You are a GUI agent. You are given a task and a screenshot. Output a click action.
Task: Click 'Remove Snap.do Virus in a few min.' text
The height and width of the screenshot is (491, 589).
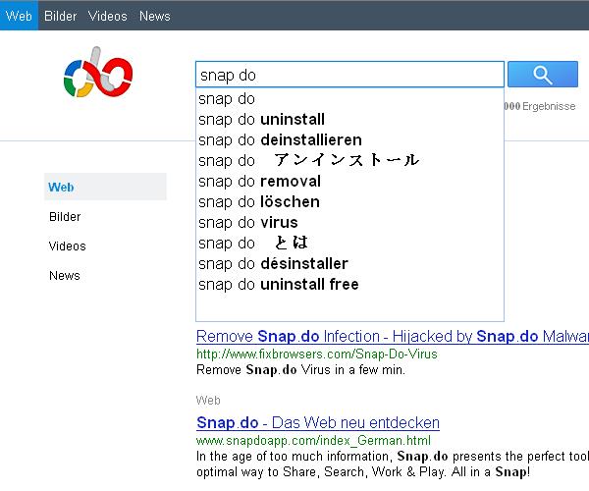click(x=300, y=369)
